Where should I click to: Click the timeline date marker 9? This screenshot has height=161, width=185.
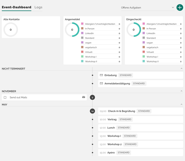point(92,97)
